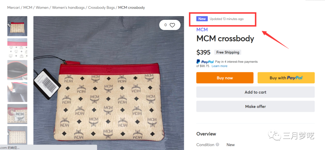
Task: Click the purple MCM brand link above title
Action: pyautogui.click(x=202, y=29)
